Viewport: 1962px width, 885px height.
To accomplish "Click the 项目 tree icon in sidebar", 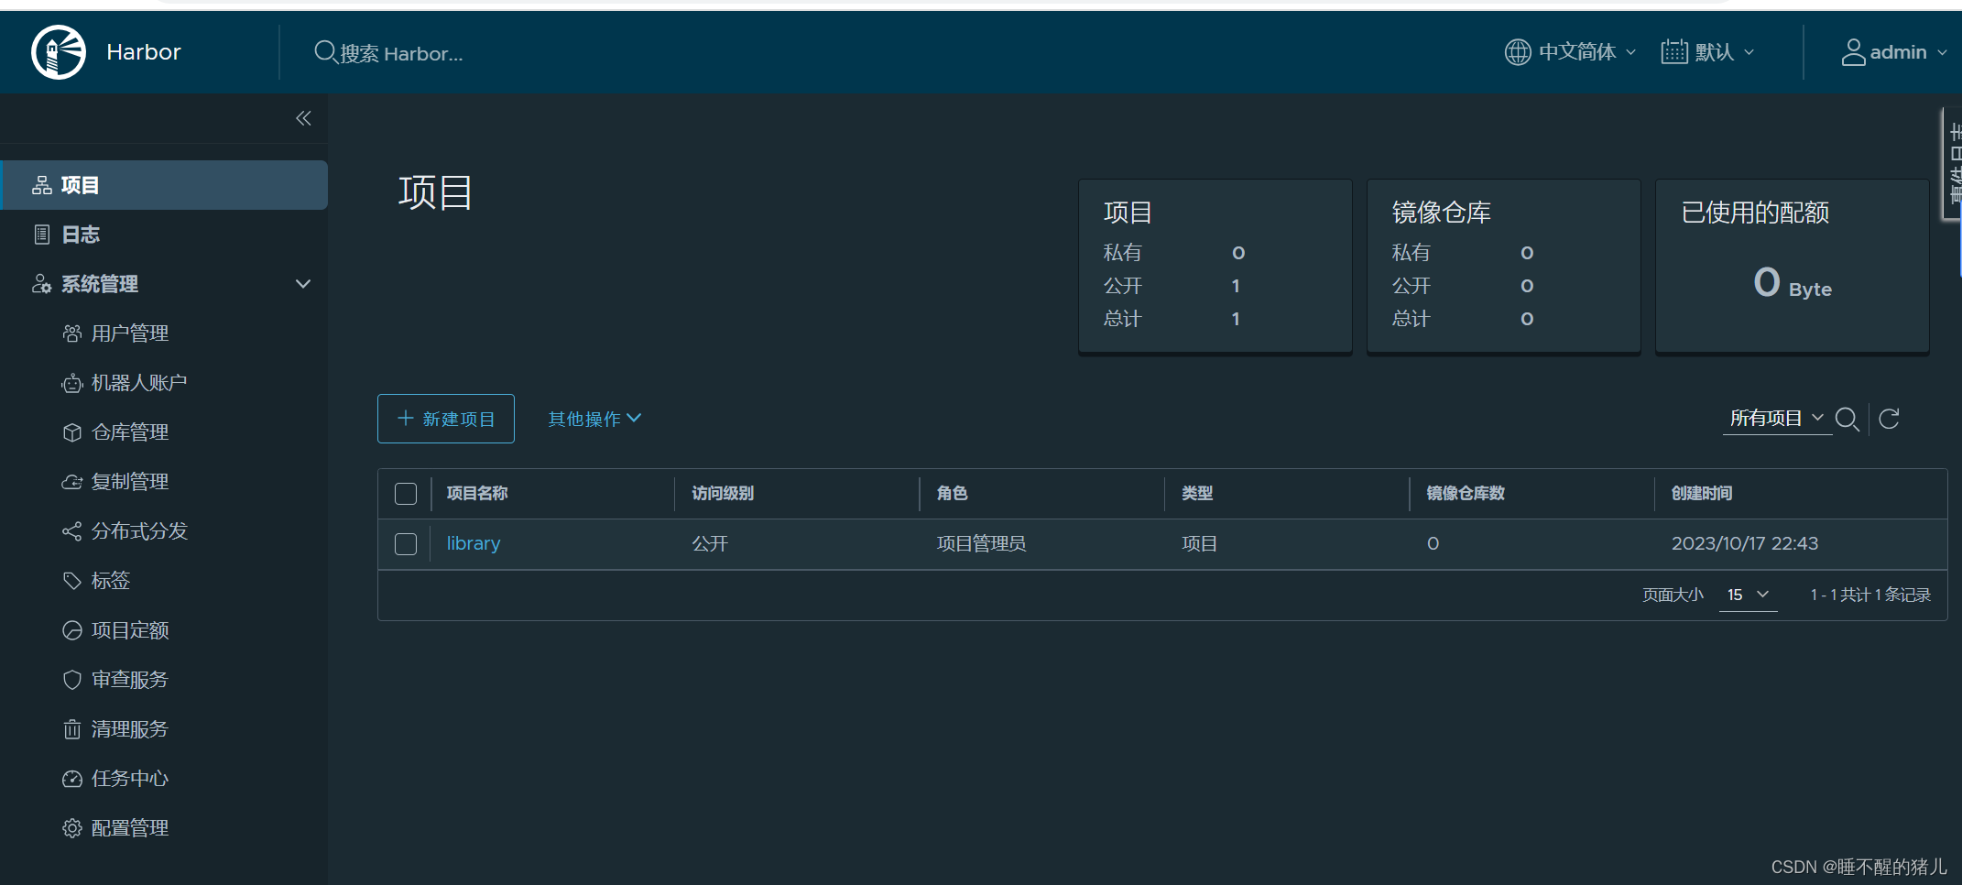I will [42, 185].
